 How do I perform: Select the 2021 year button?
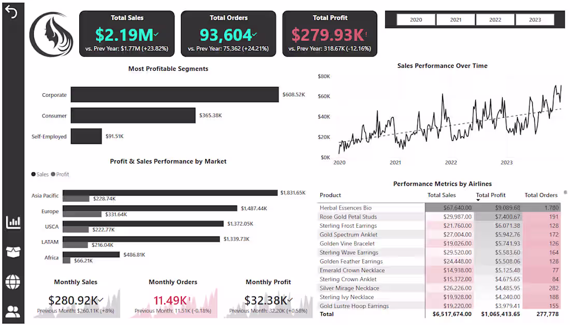455,19
